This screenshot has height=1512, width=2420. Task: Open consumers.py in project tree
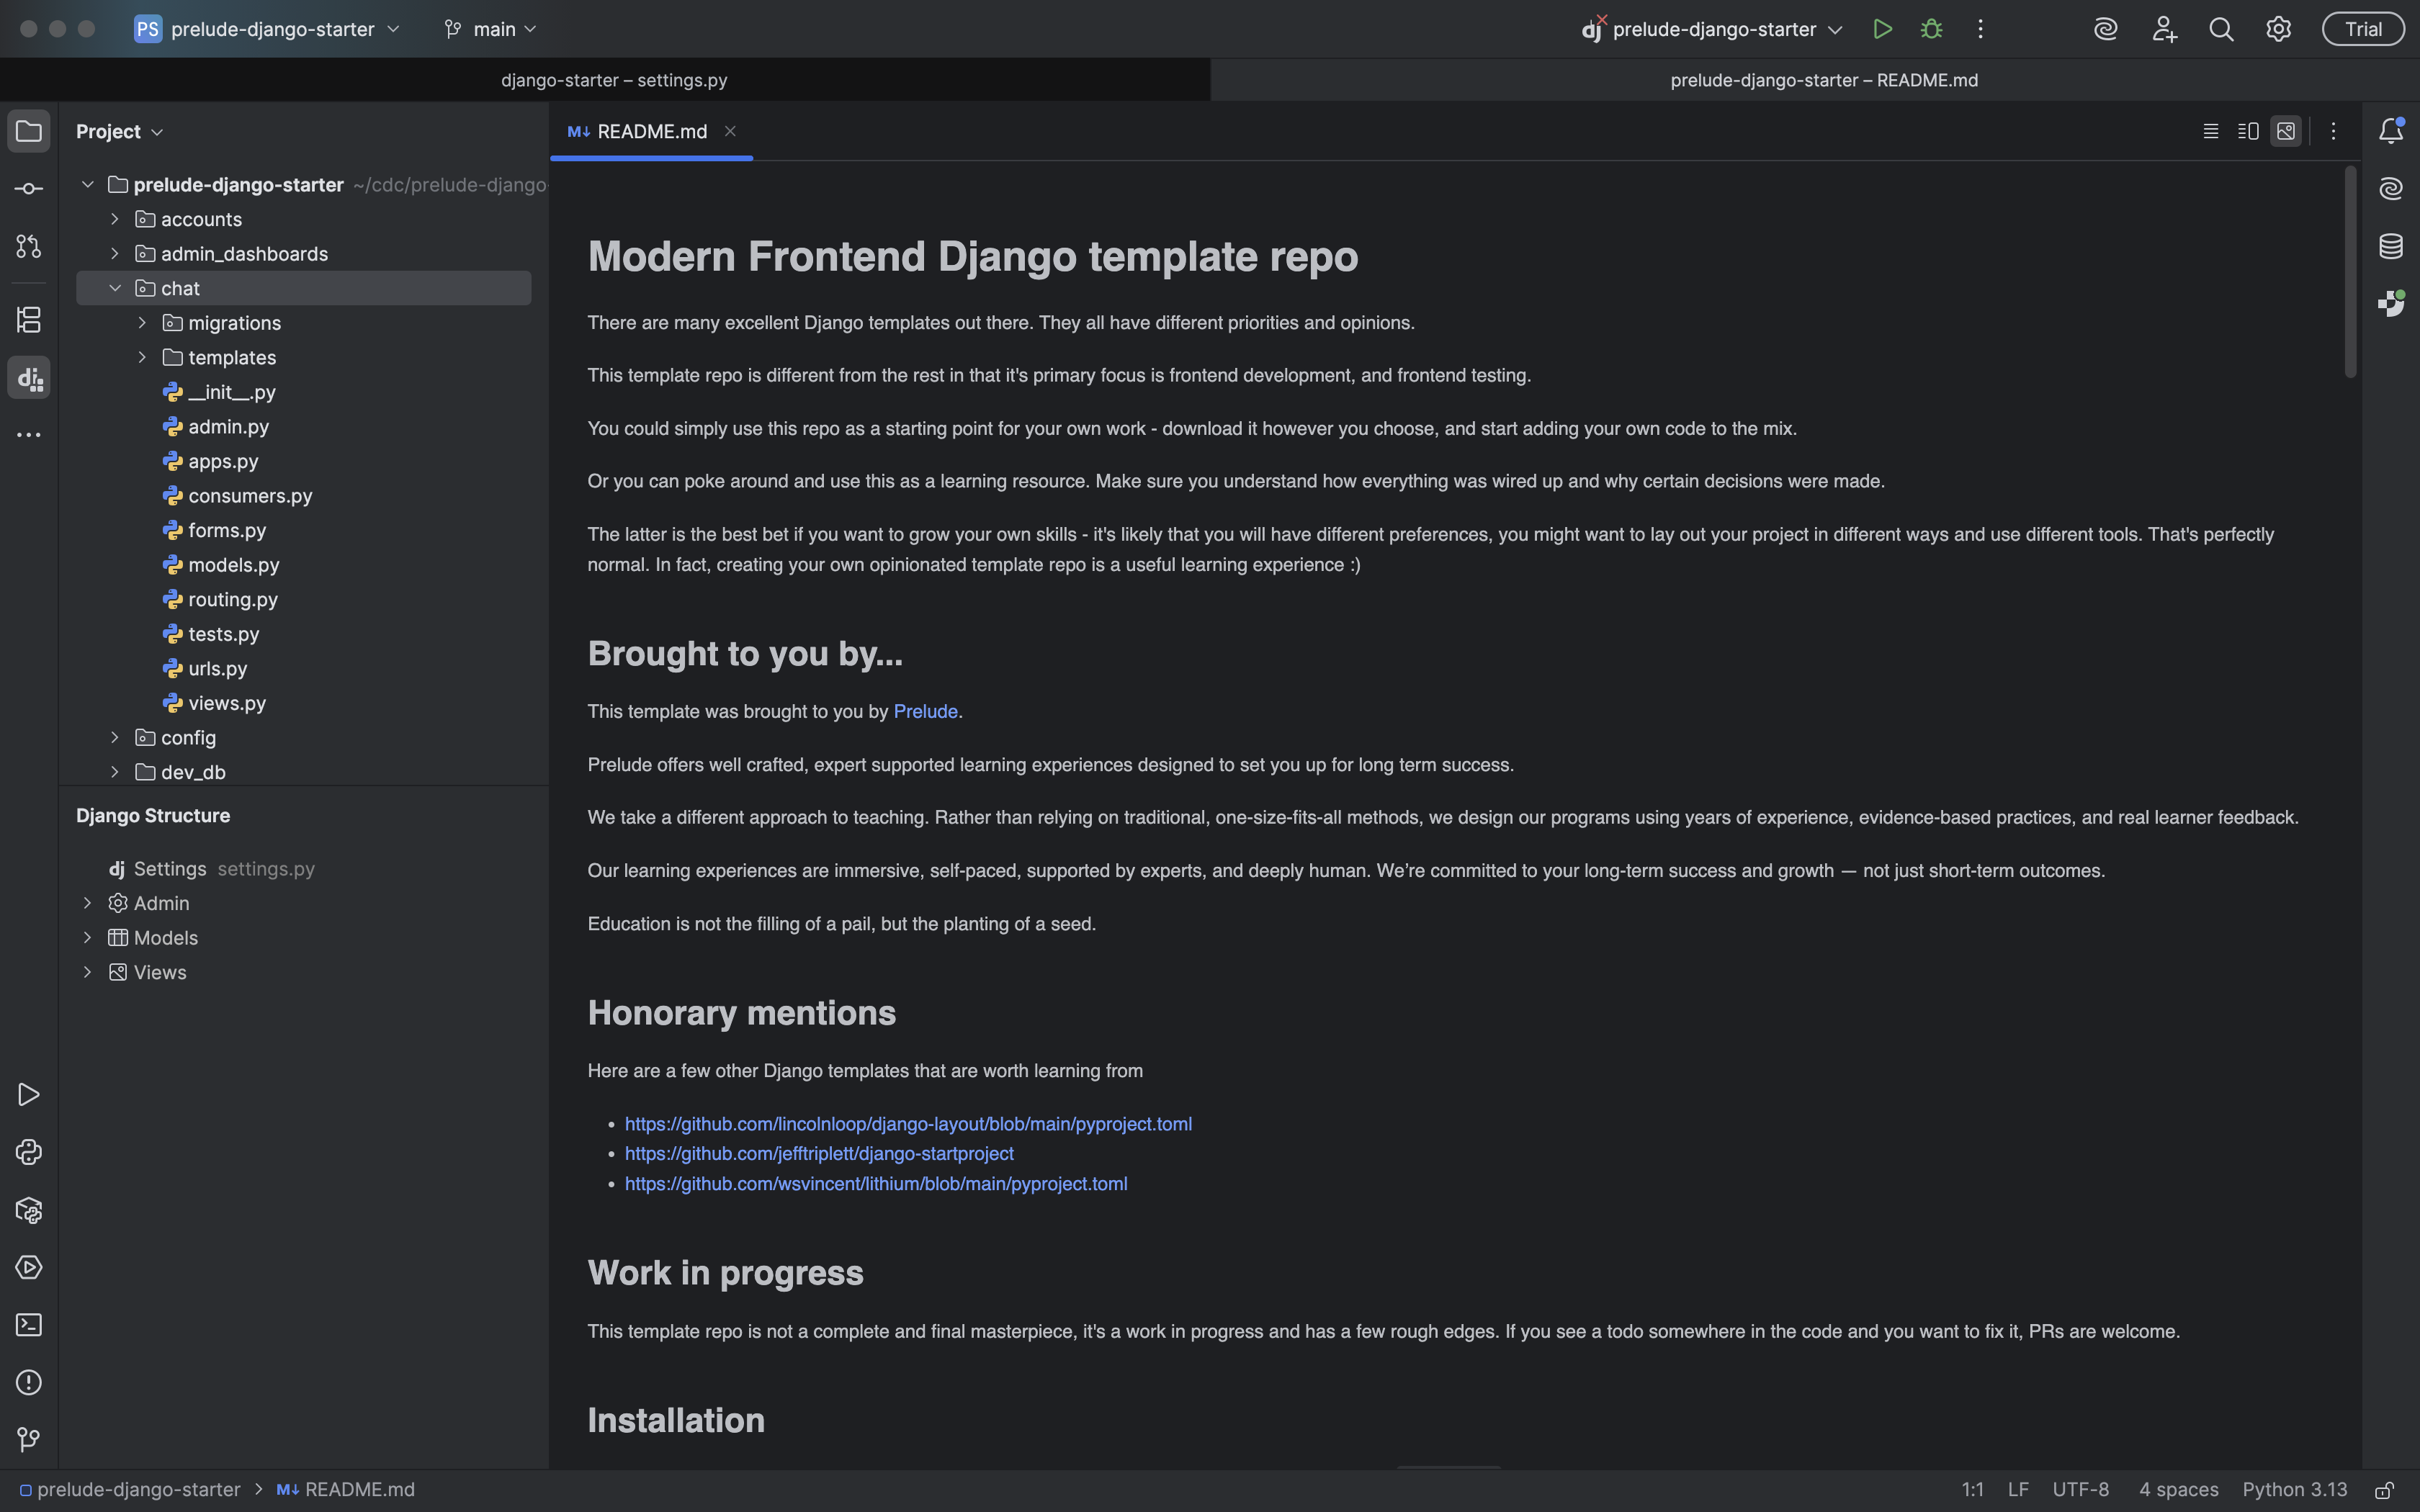[x=250, y=496]
